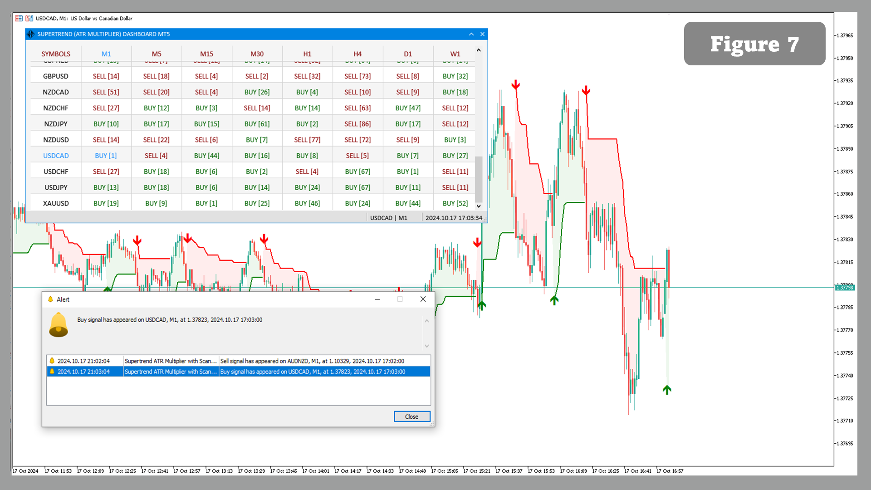Click the bell icon on the 21:02:04 alert row
Image resolution: width=871 pixels, height=490 pixels.
[52, 361]
